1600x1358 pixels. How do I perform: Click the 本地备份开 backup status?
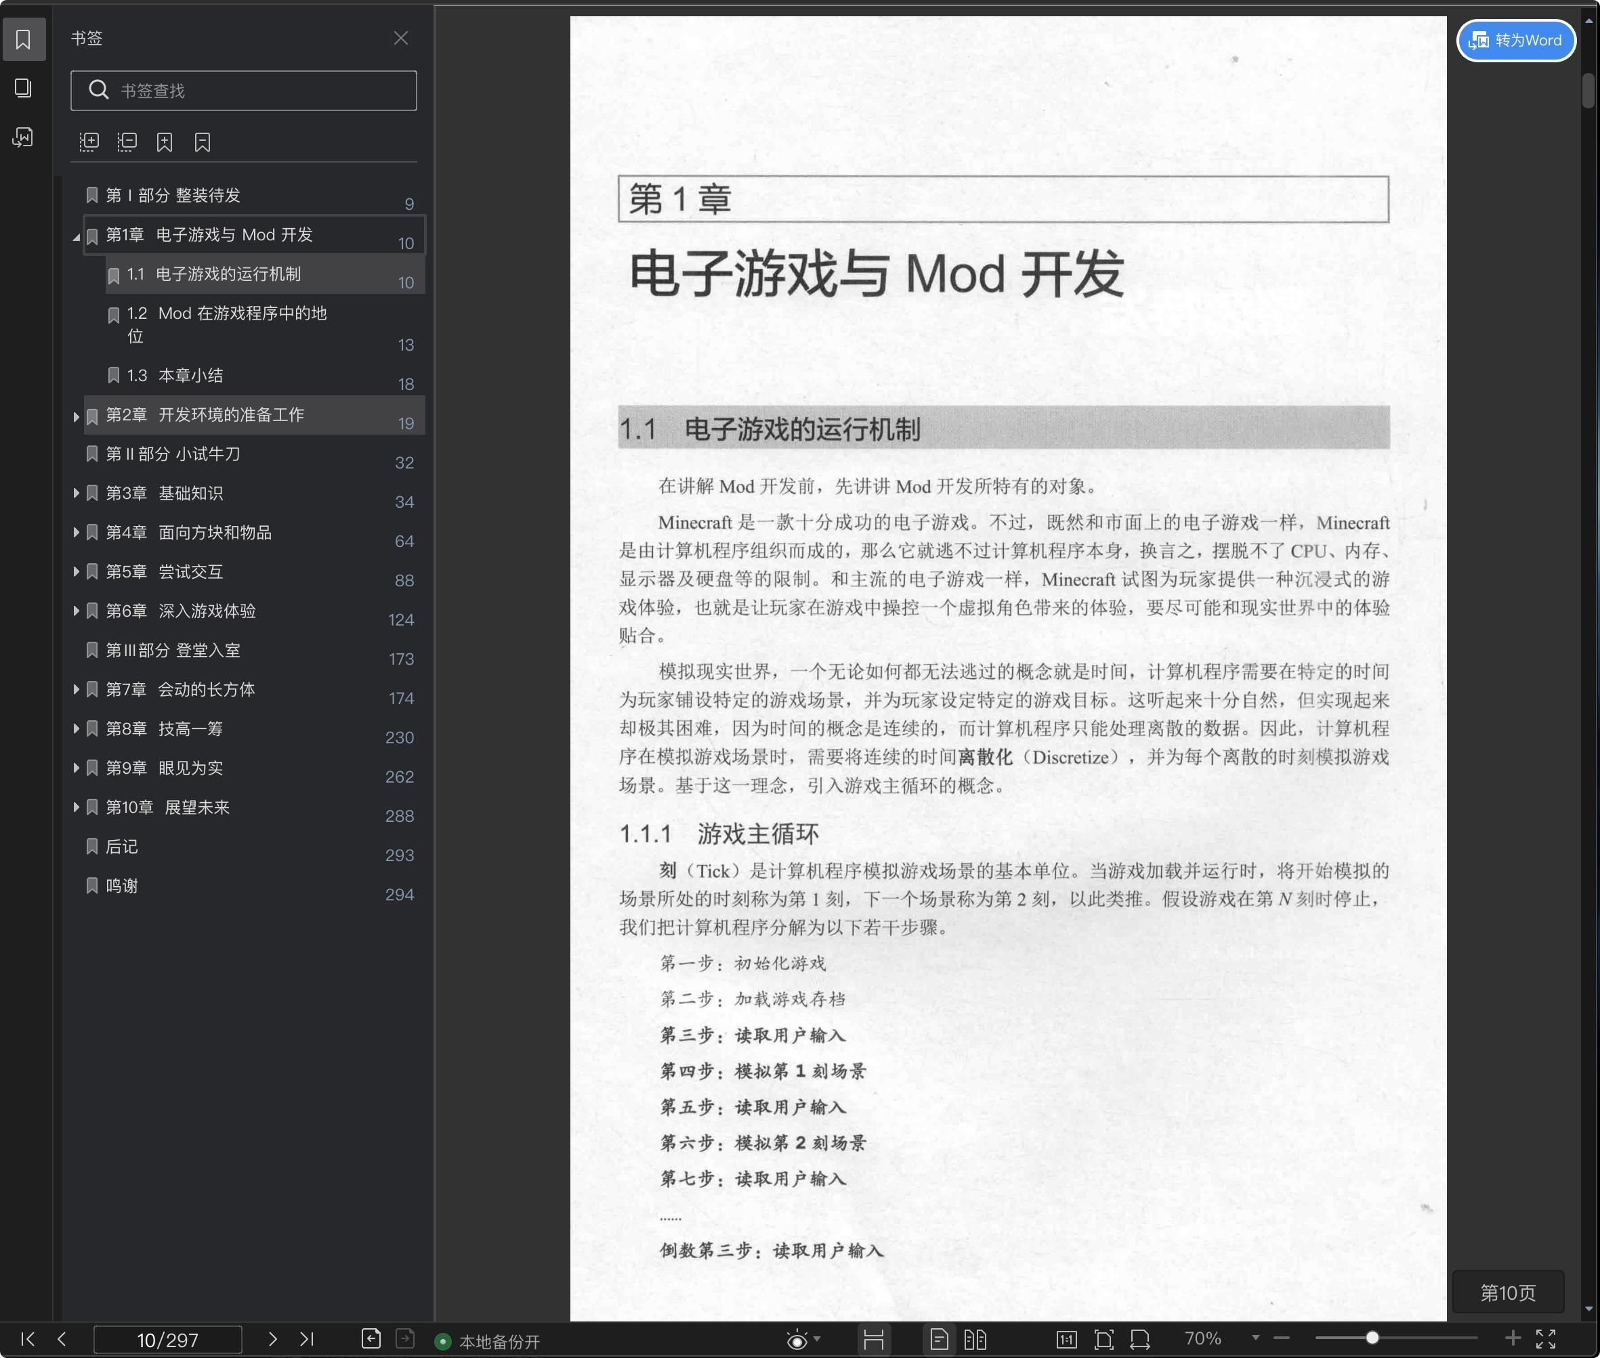[x=487, y=1342]
